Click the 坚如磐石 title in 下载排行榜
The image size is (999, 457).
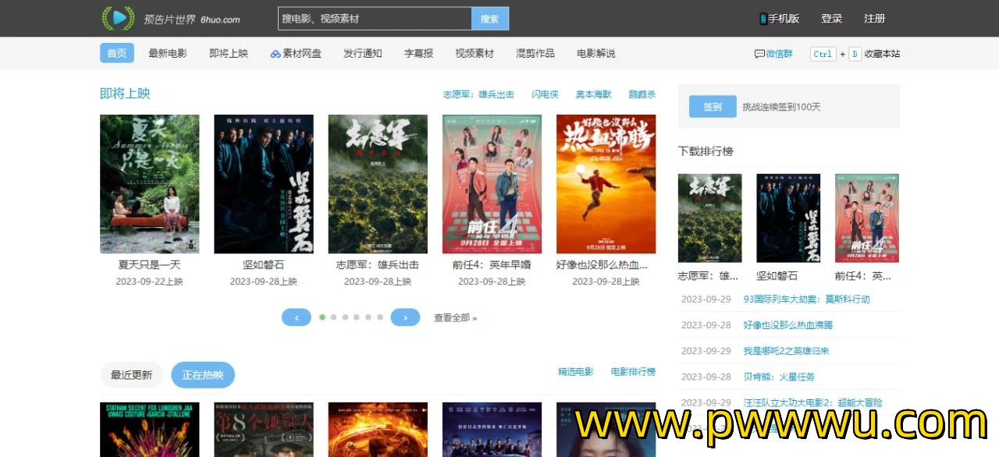(777, 276)
